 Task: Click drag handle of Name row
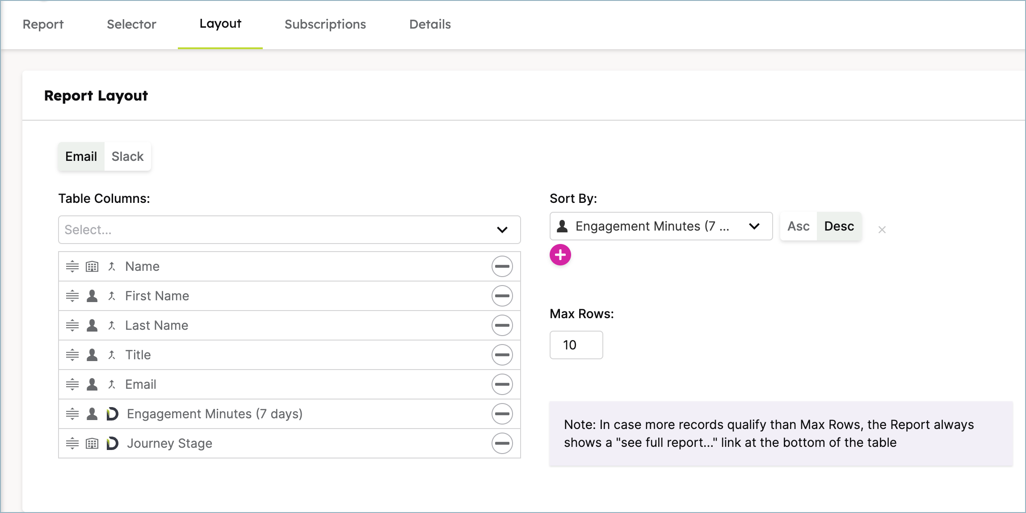tap(72, 266)
